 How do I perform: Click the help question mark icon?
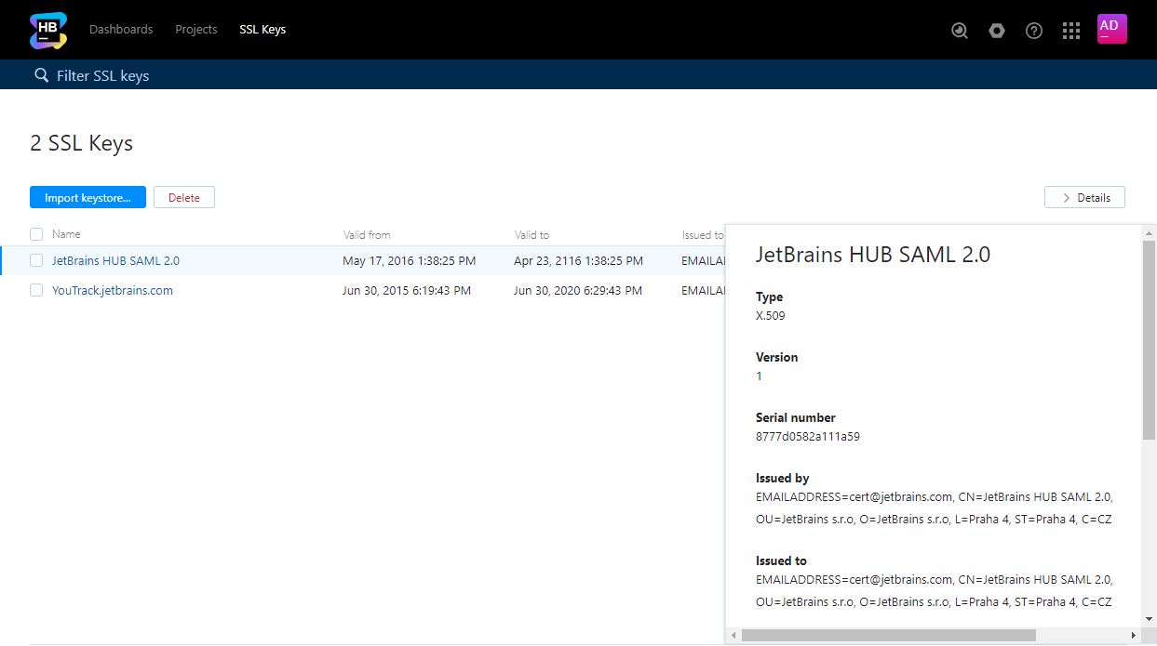tap(1034, 31)
